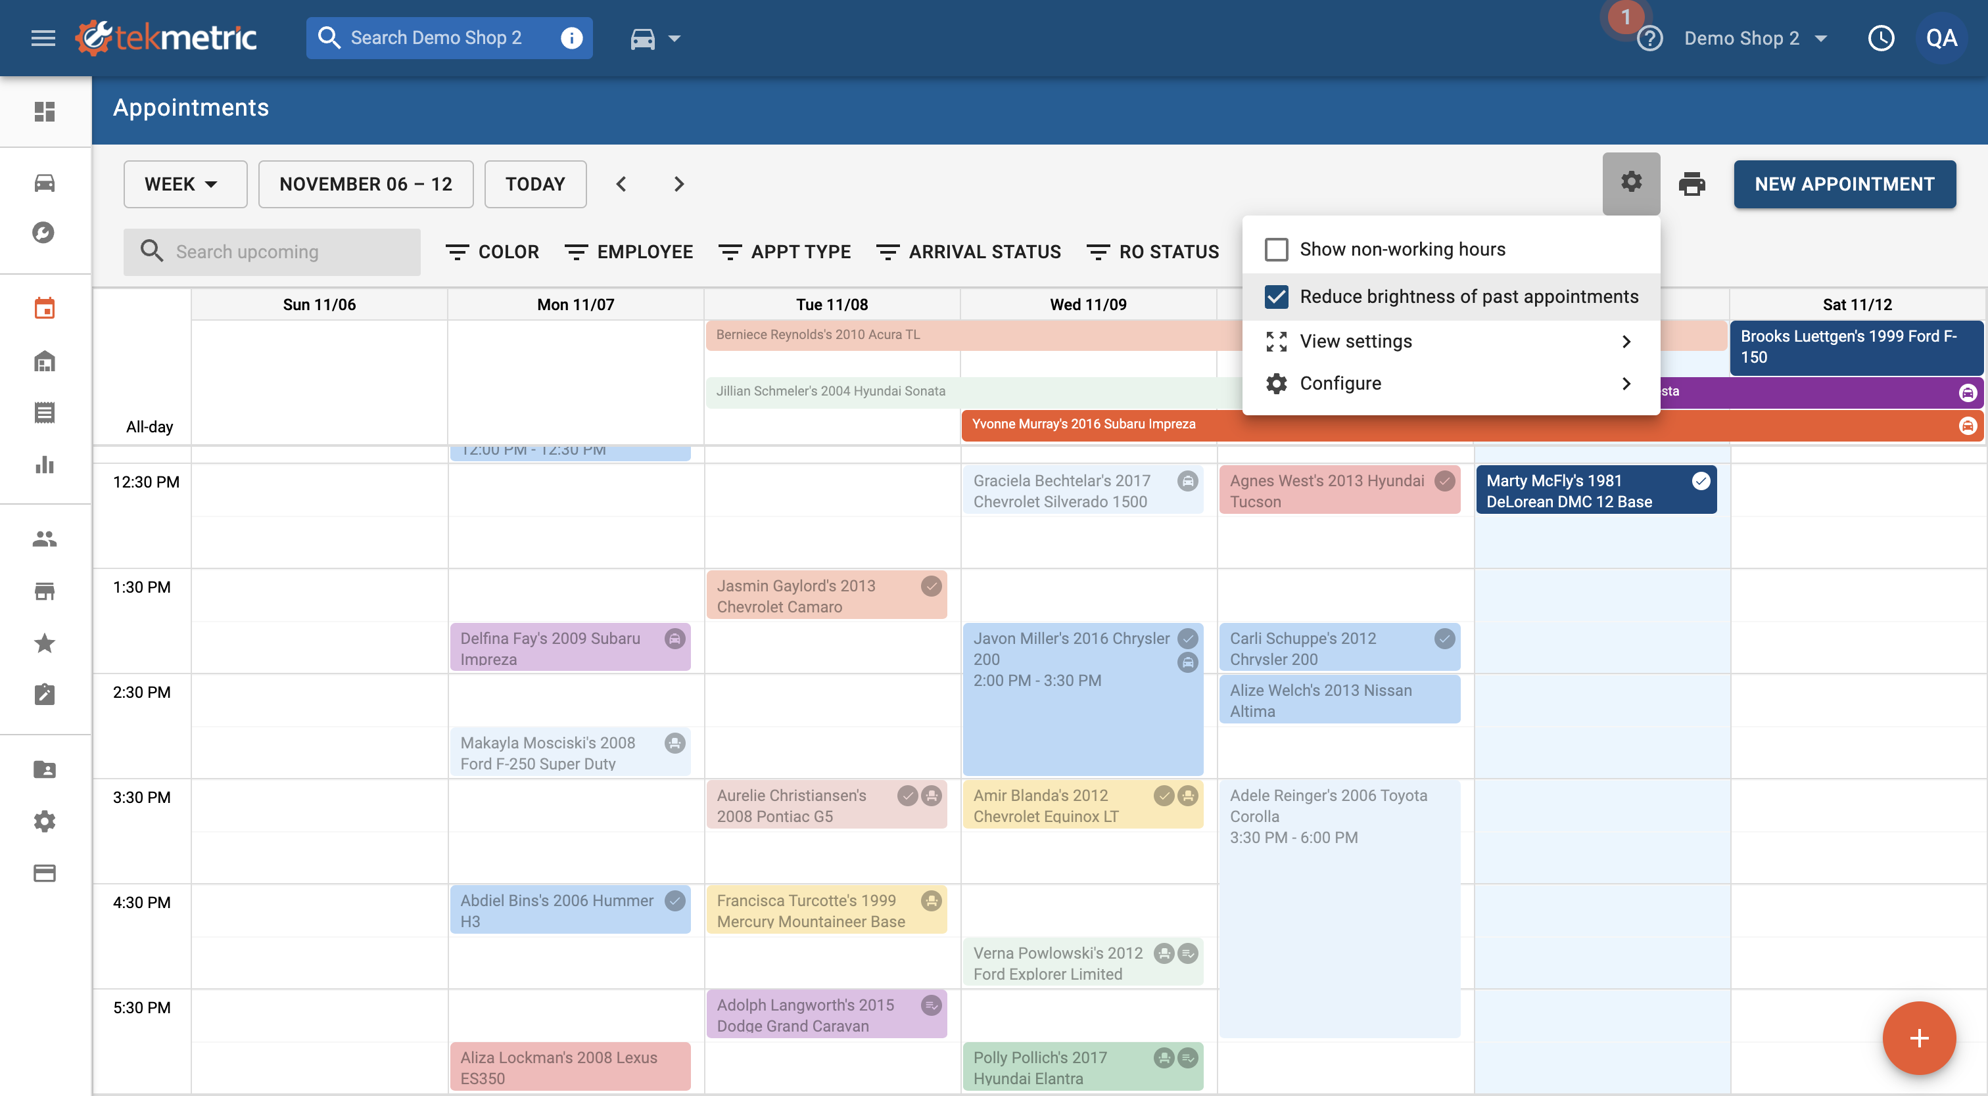Viewport: 1988px width, 1096px height.
Task: Open Francisca Turcotte's Mercury Mountaineer appointment
Action: point(826,910)
